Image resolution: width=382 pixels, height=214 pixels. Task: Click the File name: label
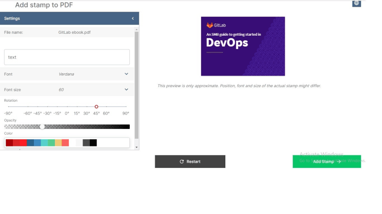[14, 32]
